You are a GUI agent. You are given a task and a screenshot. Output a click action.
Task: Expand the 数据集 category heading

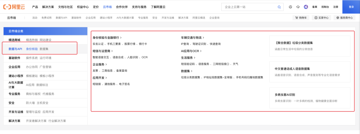click(x=187, y=71)
